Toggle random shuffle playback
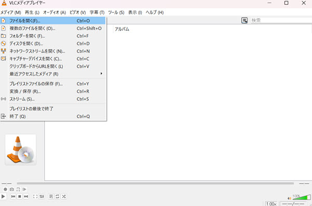 point(64,197)
